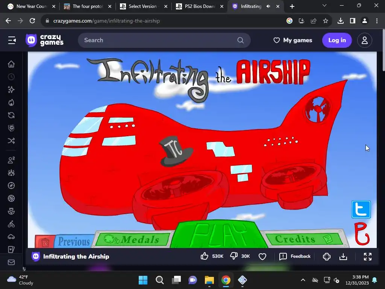This screenshot has width=385, height=289.
Task: Dislike the game with thumbs down
Action: coord(234,256)
